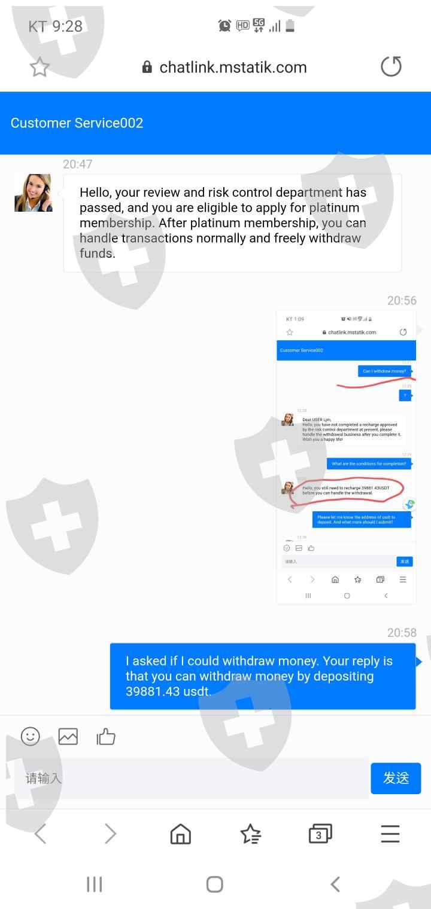This screenshot has height=909, width=431.
Task: Open the browser hamburger menu
Action: point(390,834)
